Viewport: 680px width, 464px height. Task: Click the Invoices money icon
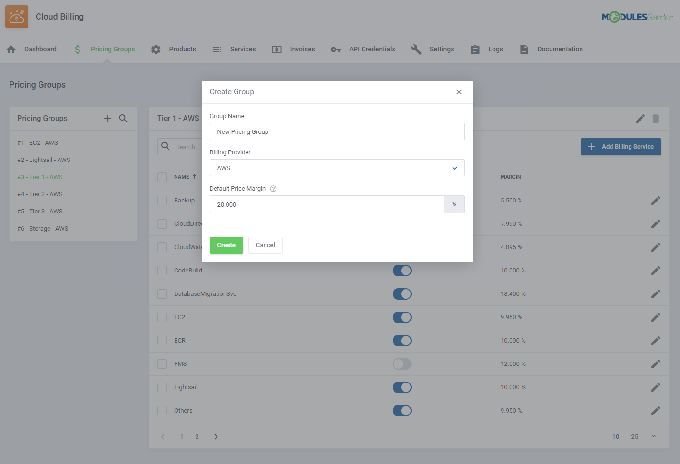point(277,50)
